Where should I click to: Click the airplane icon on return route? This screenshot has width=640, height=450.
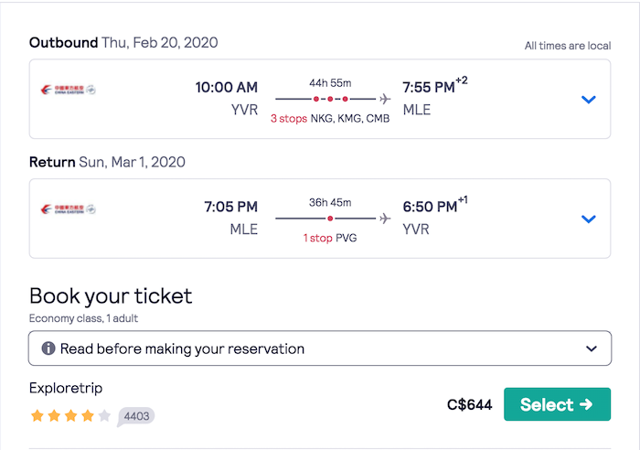tap(385, 219)
